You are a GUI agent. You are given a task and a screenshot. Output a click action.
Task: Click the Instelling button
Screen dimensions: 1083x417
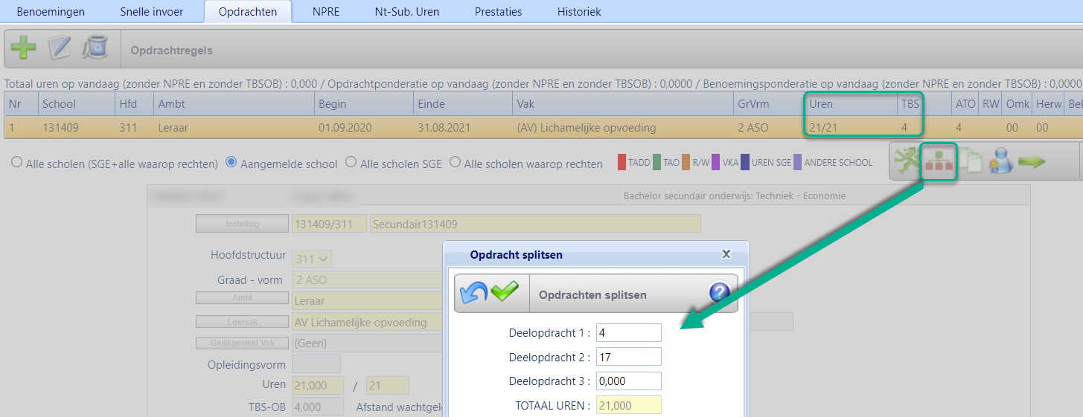pos(242,224)
